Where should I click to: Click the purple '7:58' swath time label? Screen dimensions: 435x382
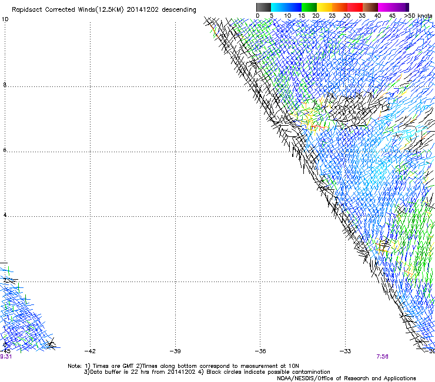click(382, 357)
